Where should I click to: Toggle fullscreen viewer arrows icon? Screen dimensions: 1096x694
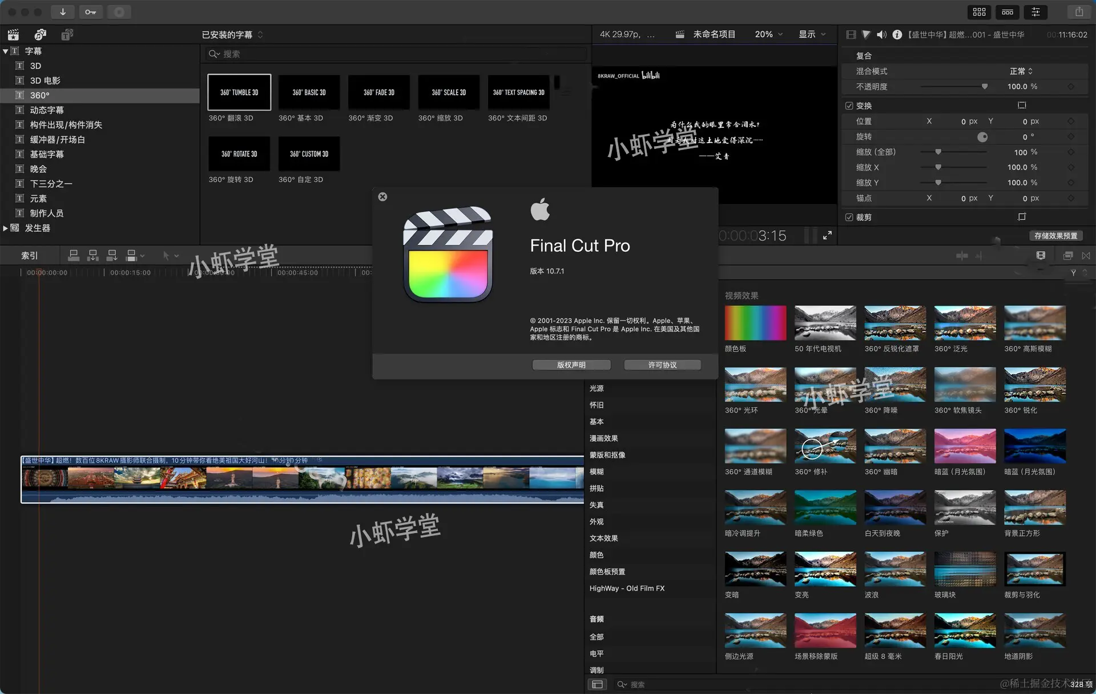[827, 235]
